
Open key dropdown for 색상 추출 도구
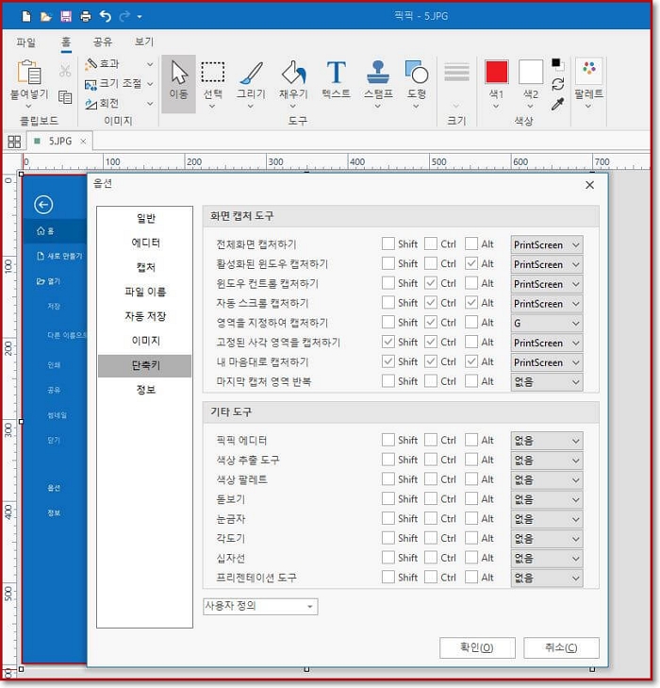tap(547, 461)
